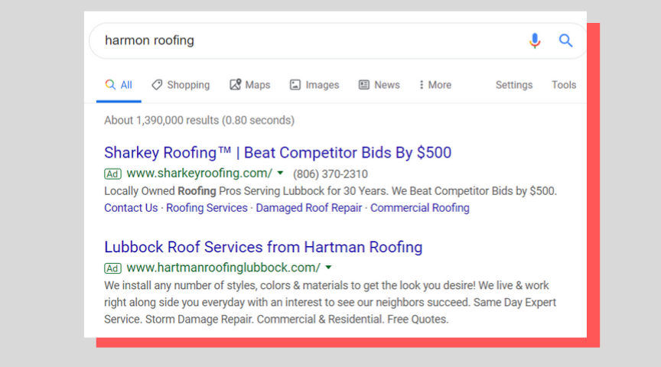Image resolution: width=661 pixels, height=367 pixels.
Task: Open the Maps tab
Action: (250, 85)
